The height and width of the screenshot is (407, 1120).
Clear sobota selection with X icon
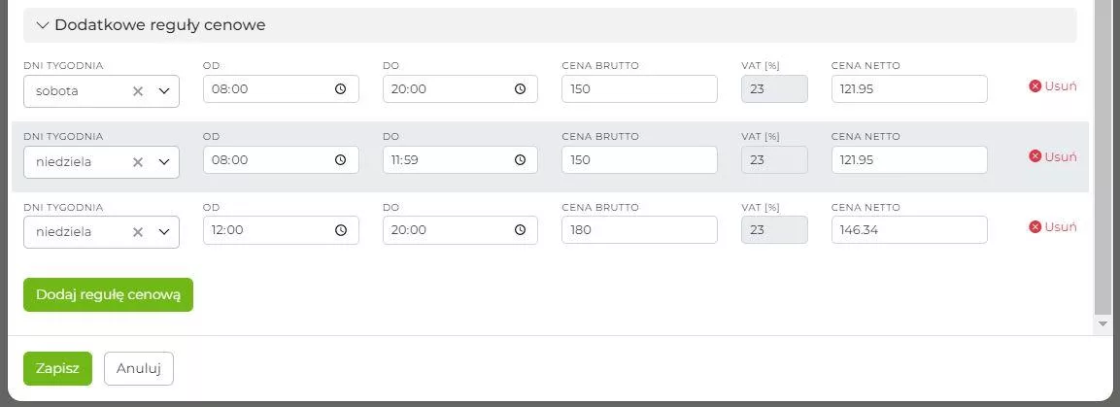click(138, 90)
